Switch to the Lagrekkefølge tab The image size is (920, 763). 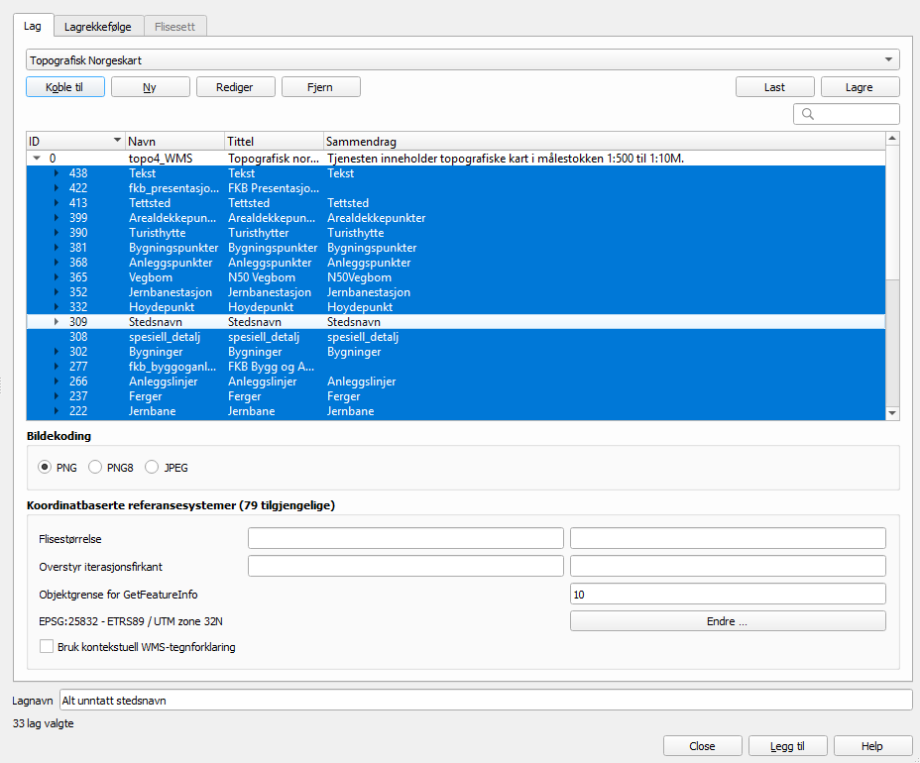point(97,27)
